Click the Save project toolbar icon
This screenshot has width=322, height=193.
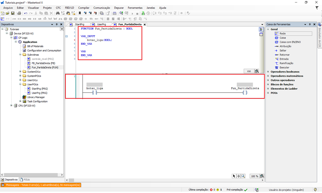tap(13, 13)
